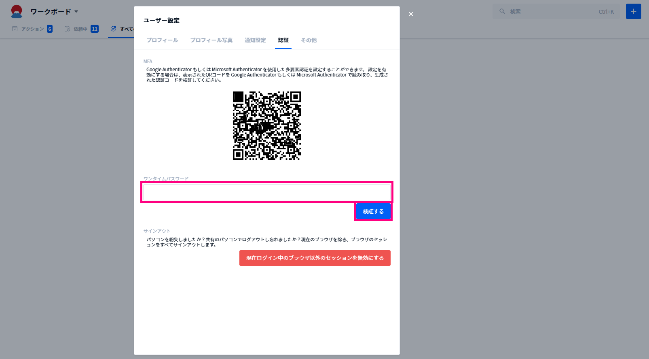
Task: Expand the ワークボード dropdown arrow
Action: (76, 12)
